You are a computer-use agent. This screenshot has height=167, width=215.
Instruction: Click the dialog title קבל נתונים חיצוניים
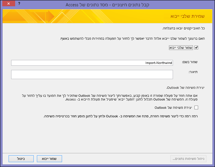(107, 5)
